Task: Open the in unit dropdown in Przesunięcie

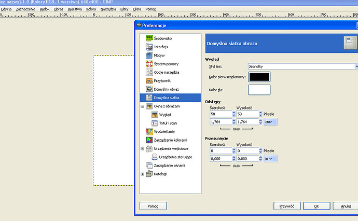Action: click(270, 158)
